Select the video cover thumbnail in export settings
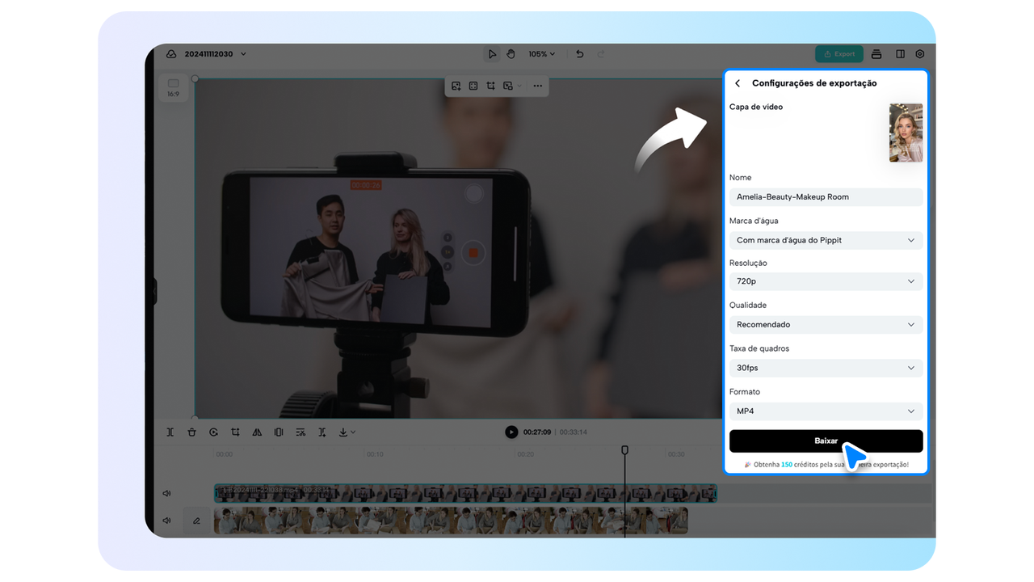 [x=906, y=132]
